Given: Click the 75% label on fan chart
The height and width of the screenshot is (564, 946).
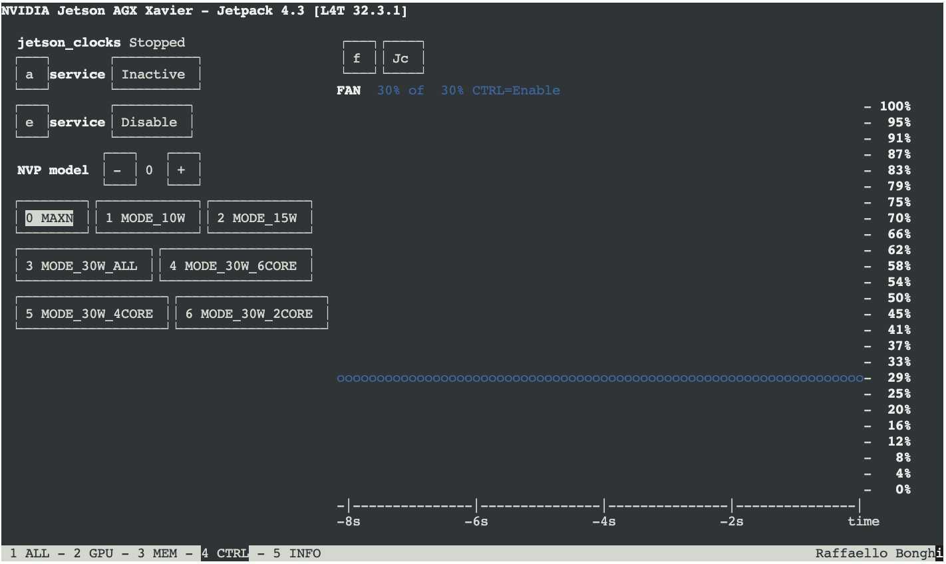Looking at the screenshot, I should 899,202.
